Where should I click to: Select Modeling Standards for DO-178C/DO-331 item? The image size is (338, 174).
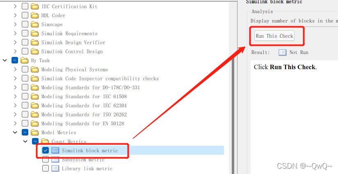pyautogui.click(x=91, y=88)
